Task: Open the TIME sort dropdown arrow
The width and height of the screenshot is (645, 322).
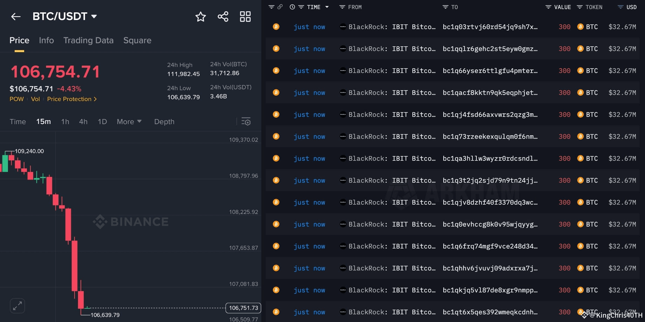Action: [327, 7]
